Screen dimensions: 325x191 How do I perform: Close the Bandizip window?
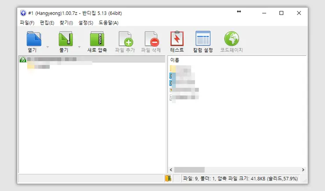(x=299, y=13)
